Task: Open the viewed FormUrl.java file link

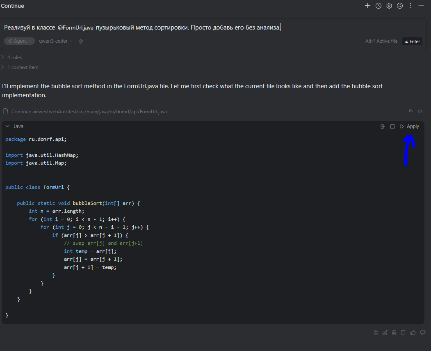Action: [x=89, y=112]
